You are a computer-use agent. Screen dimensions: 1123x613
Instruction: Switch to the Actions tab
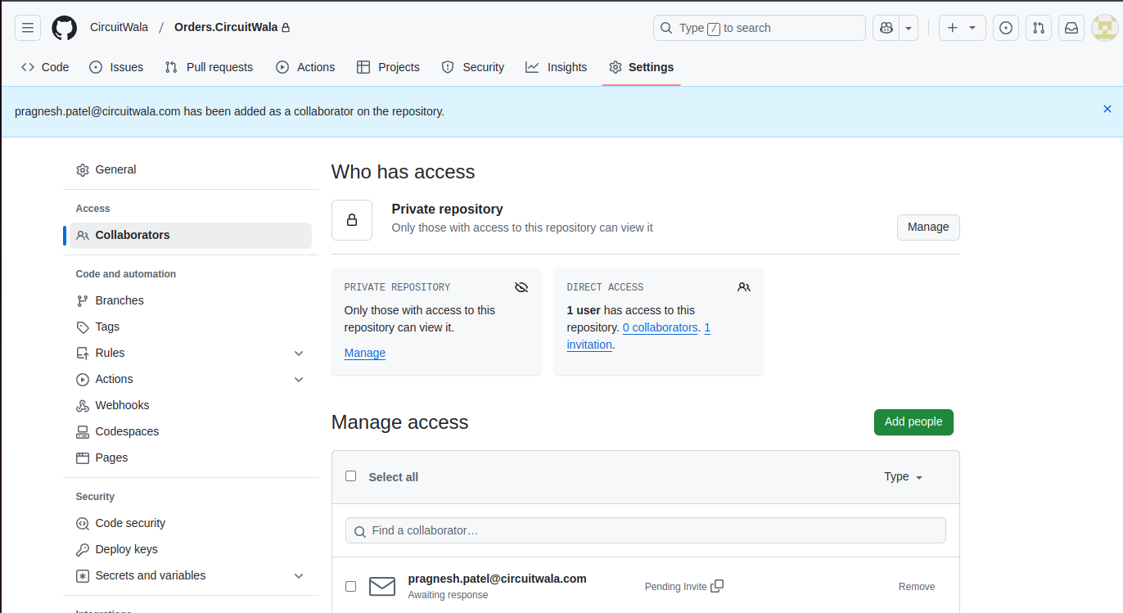click(305, 67)
